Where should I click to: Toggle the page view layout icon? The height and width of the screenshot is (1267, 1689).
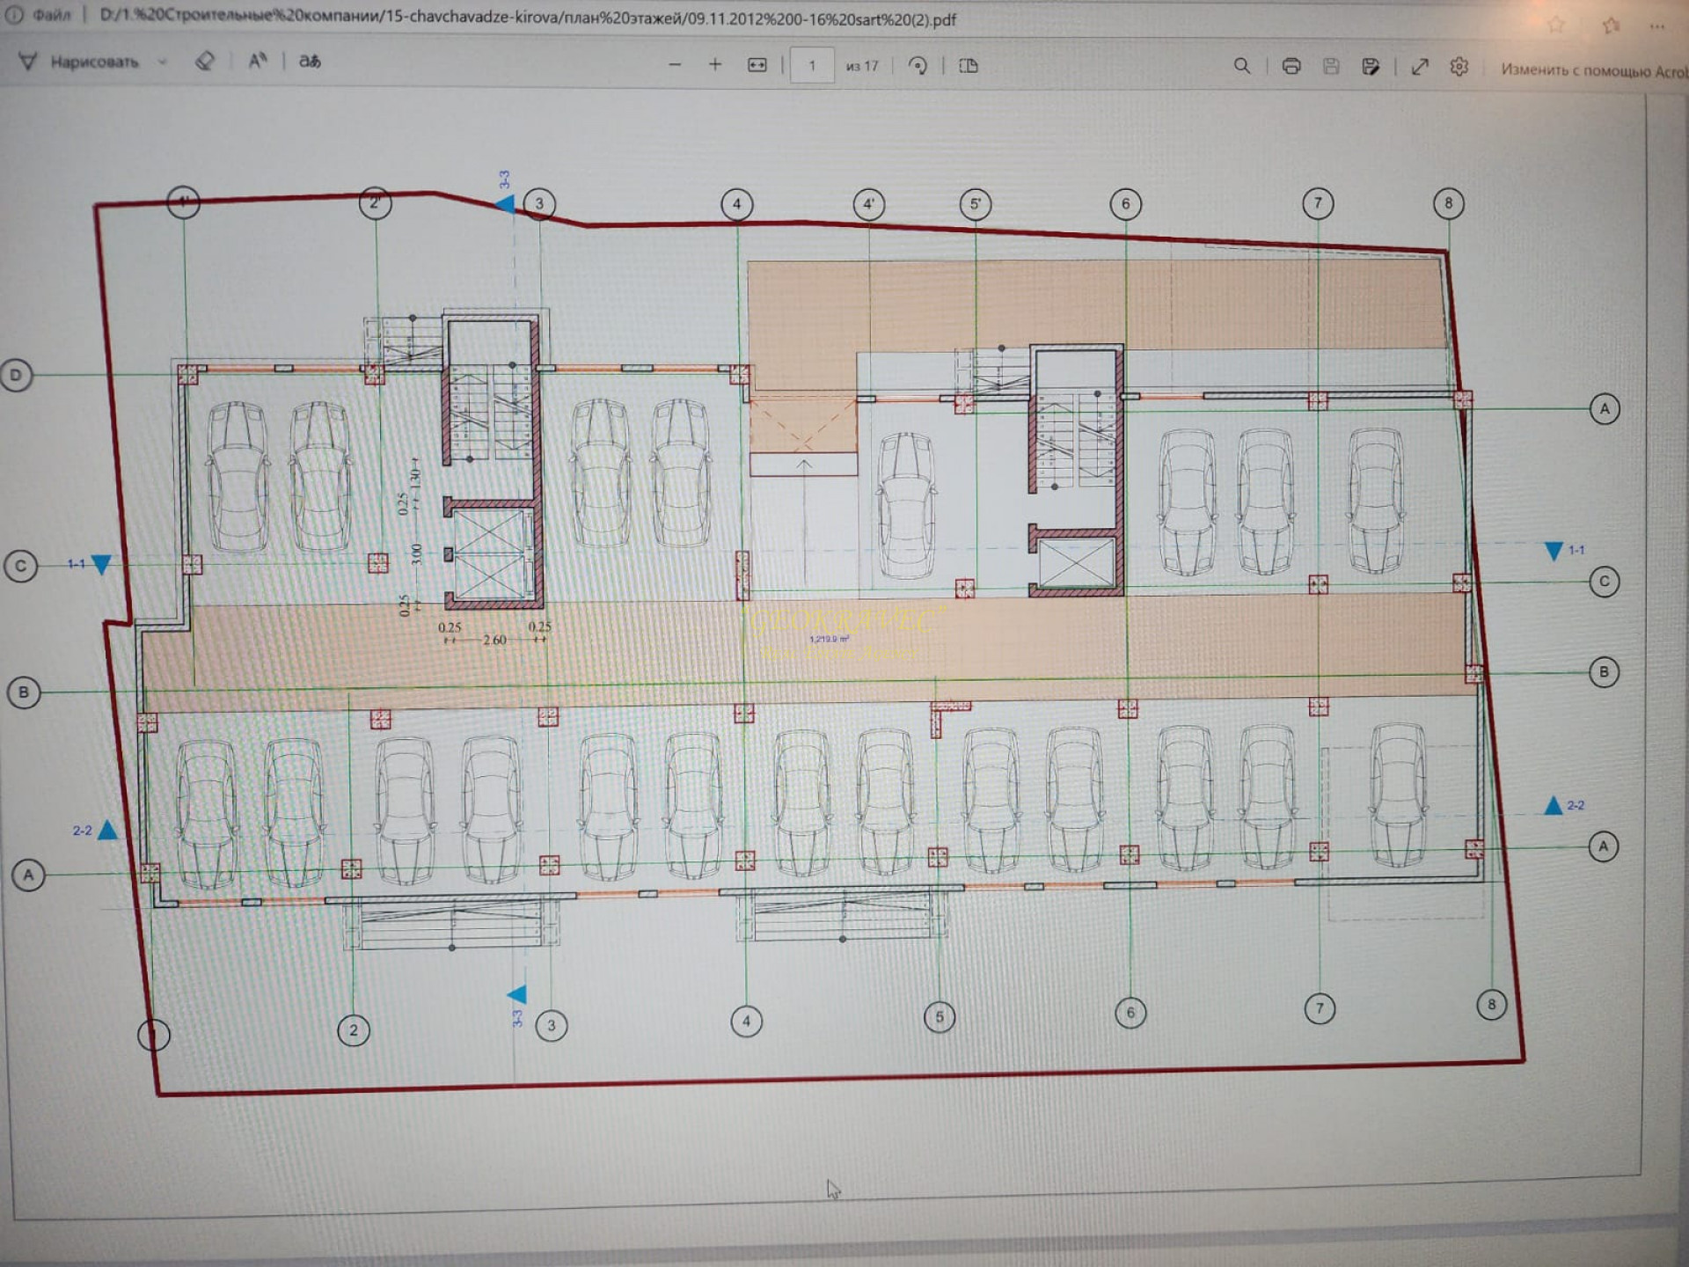pos(969,66)
